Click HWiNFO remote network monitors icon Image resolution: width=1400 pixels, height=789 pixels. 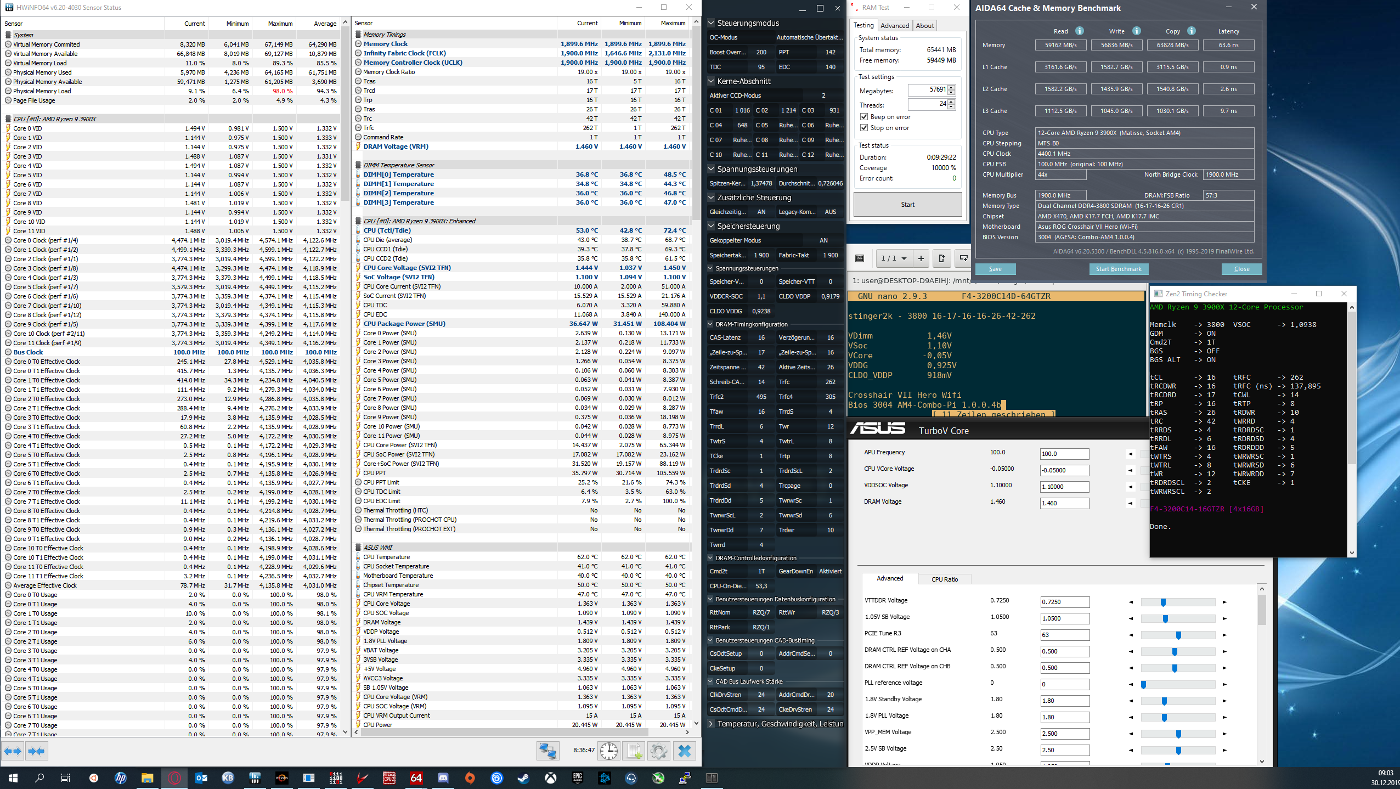(x=547, y=751)
